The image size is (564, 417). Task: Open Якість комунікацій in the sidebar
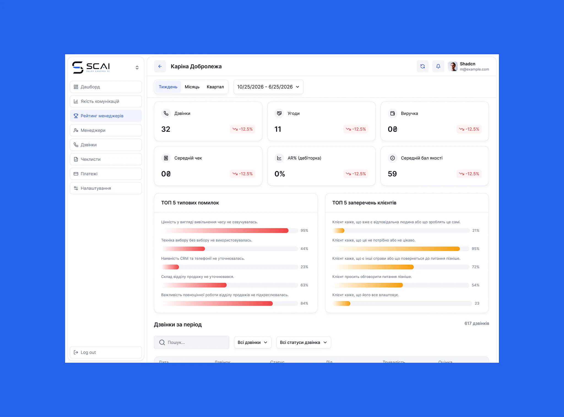(x=106, y=101)
